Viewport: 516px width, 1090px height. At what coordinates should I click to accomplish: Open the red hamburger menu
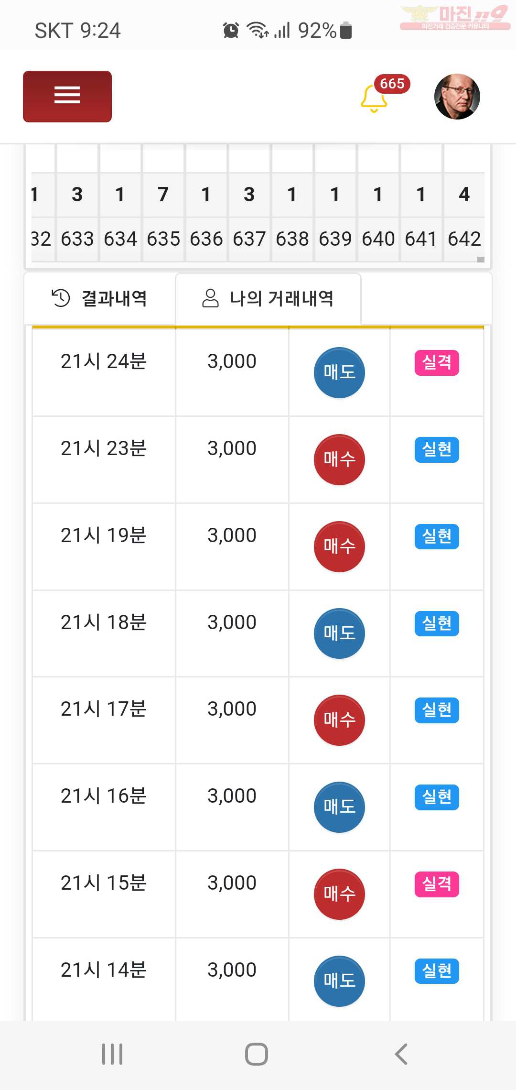pos(67,97)
